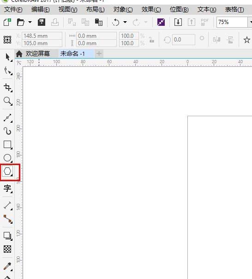The width and height of the screenshot is (252, 279).
Task: Click the Paste clipboard icon
Action: point(98,22)
